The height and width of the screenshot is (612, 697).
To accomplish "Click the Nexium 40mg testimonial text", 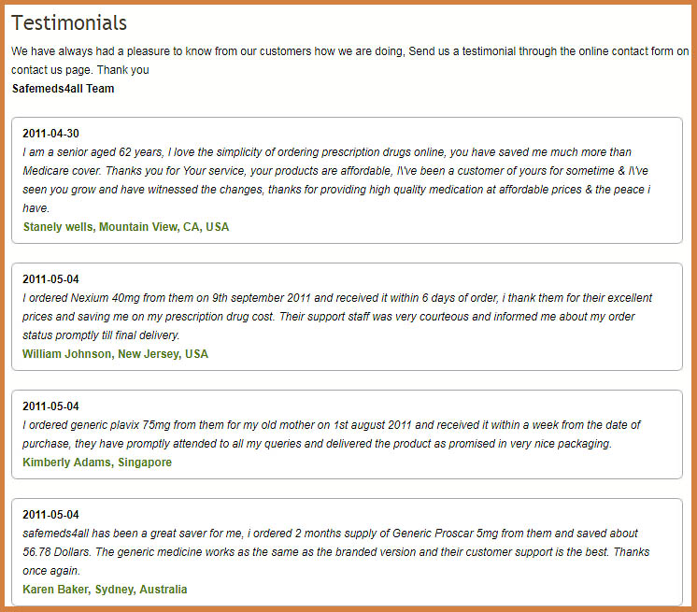I will point(337,317).
